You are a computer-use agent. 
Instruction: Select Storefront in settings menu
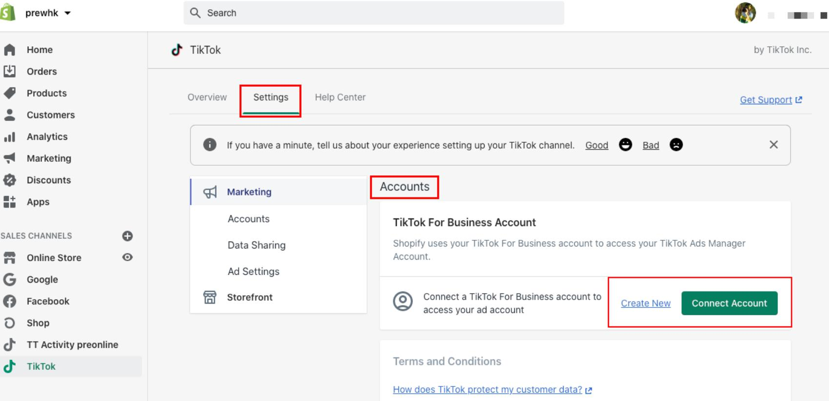click(x=249, y=297)
